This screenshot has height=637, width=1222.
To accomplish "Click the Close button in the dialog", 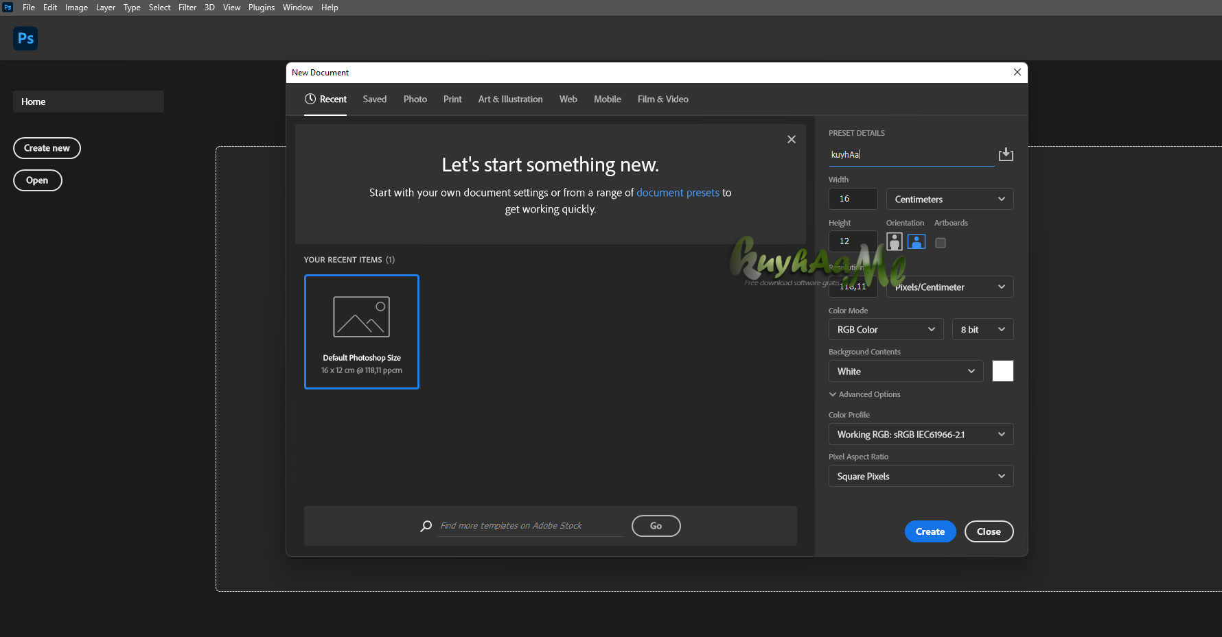I will click(x=989, y=531).
